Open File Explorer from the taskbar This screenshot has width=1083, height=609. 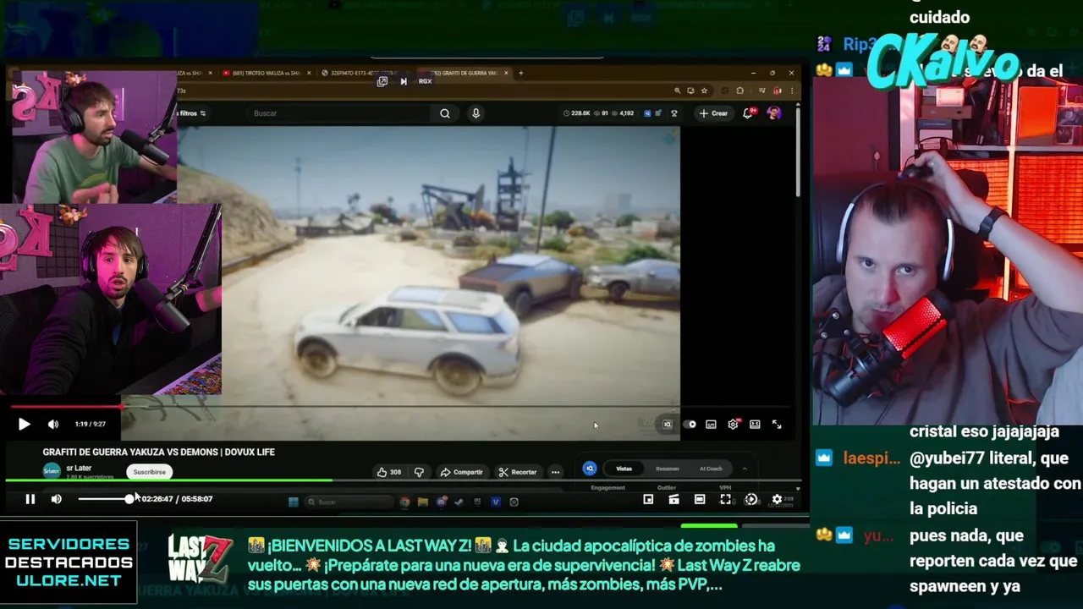tap(422, 502)
